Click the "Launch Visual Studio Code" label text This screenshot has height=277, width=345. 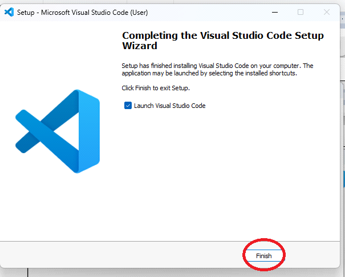[x=169, y=106]
